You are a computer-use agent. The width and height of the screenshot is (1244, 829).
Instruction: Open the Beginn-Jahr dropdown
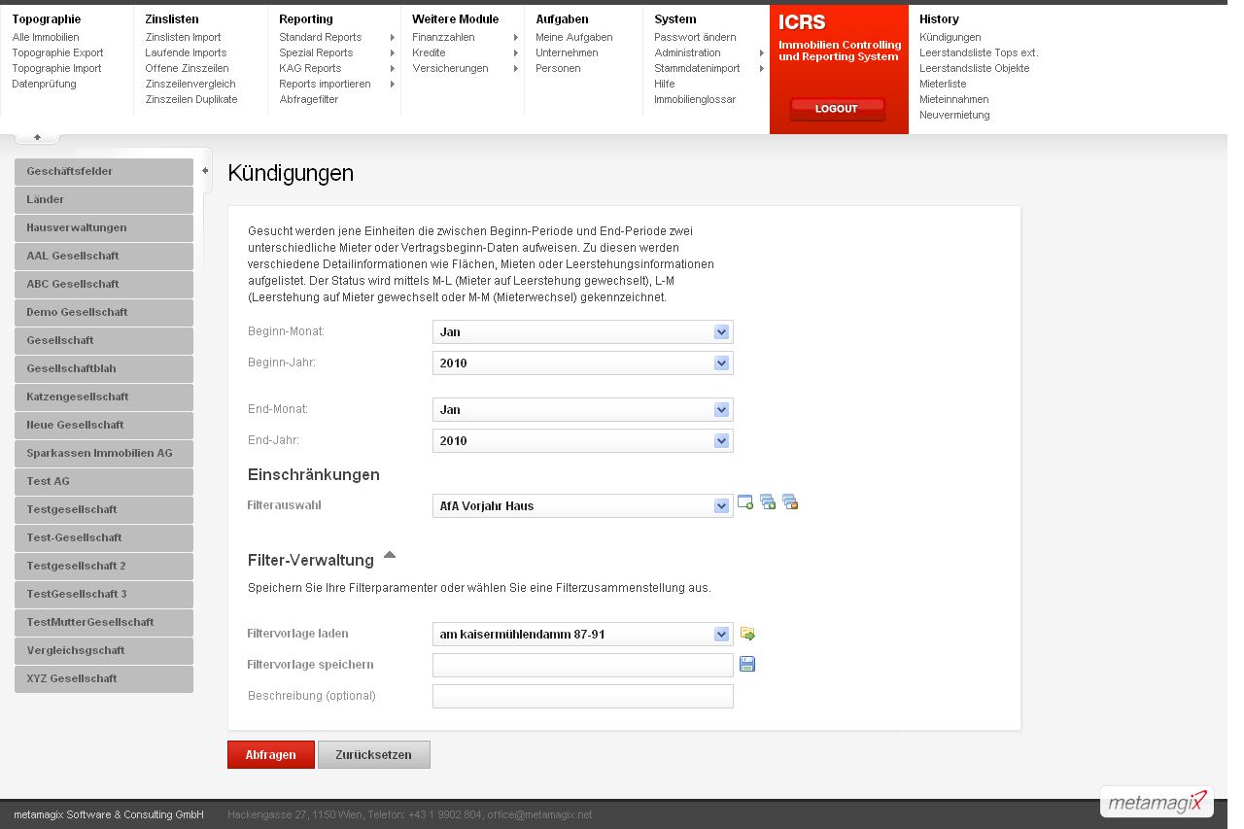(583, 363)
